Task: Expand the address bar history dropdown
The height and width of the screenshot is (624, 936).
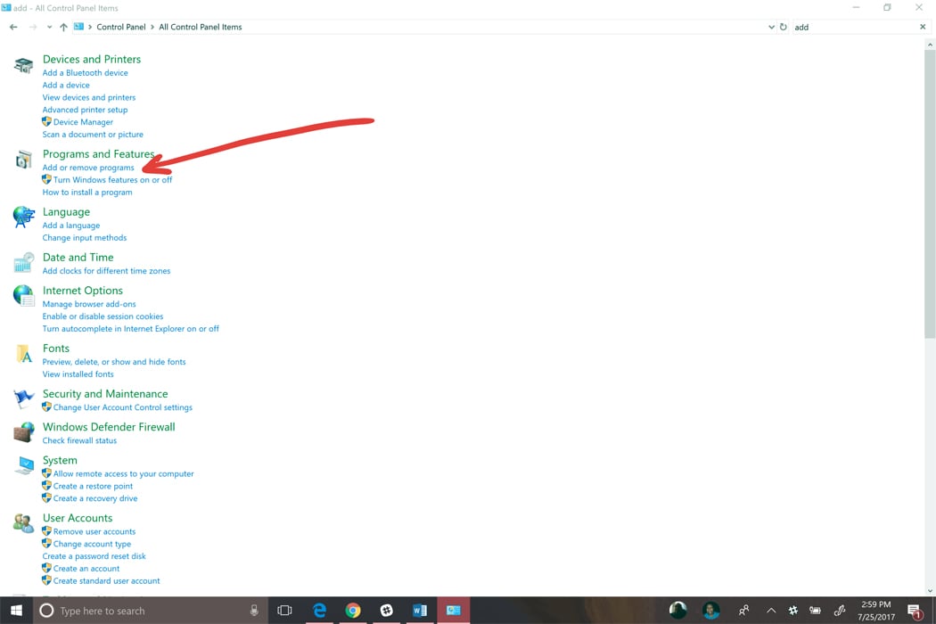Action: click(x=772, y=27)
